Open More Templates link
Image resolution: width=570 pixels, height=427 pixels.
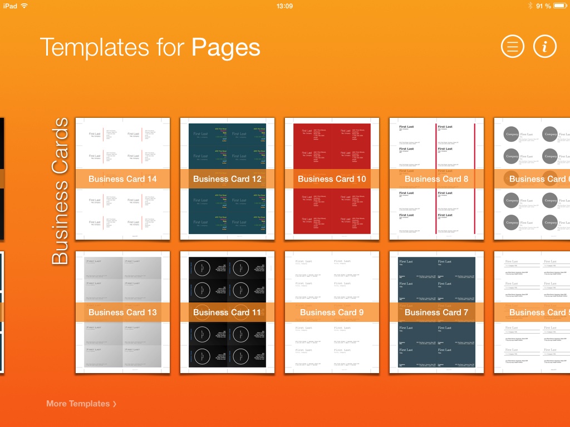78,404
